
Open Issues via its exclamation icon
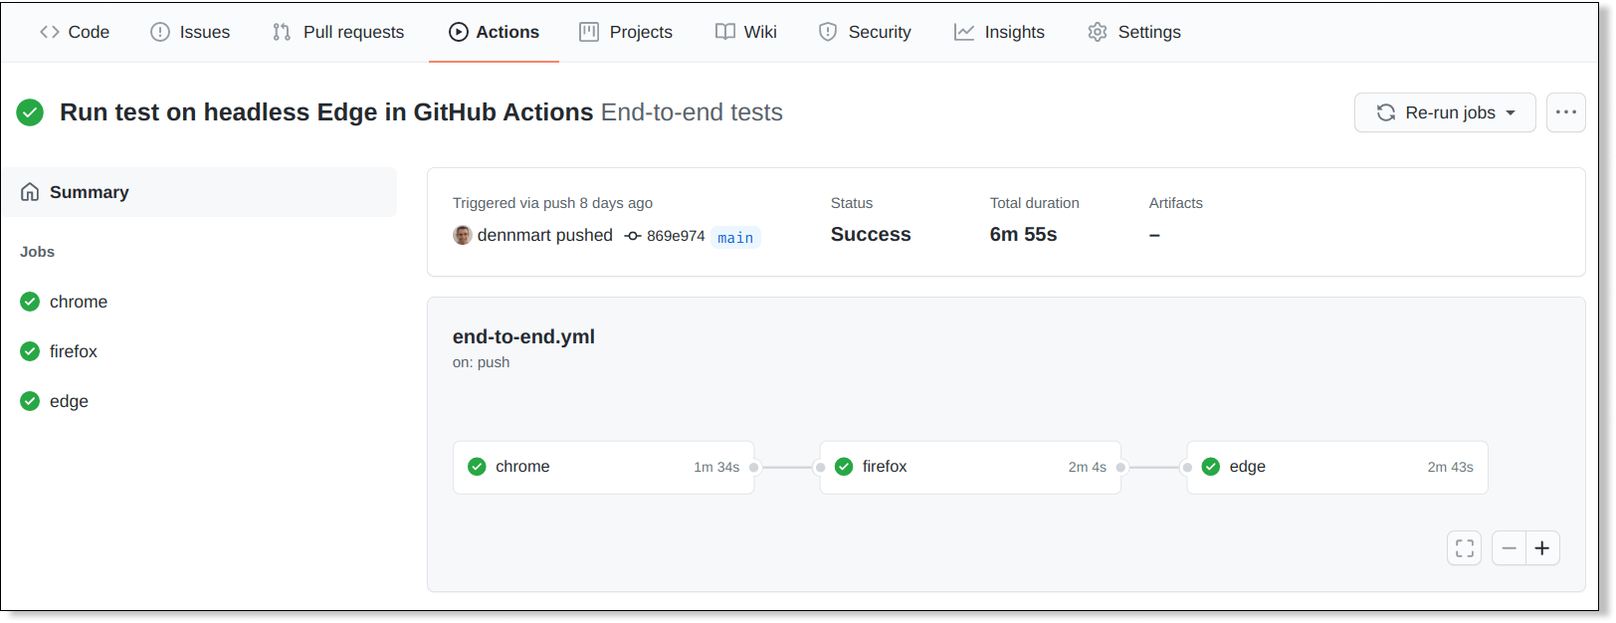(159, 31)
